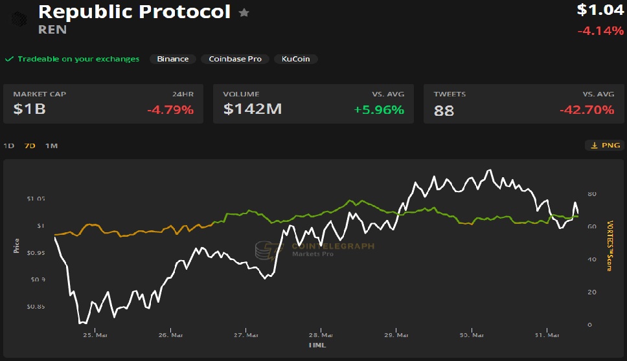Click the VORTECS Score axis title
The height and width of the screenshot is (361, 627).
[610, 246]
